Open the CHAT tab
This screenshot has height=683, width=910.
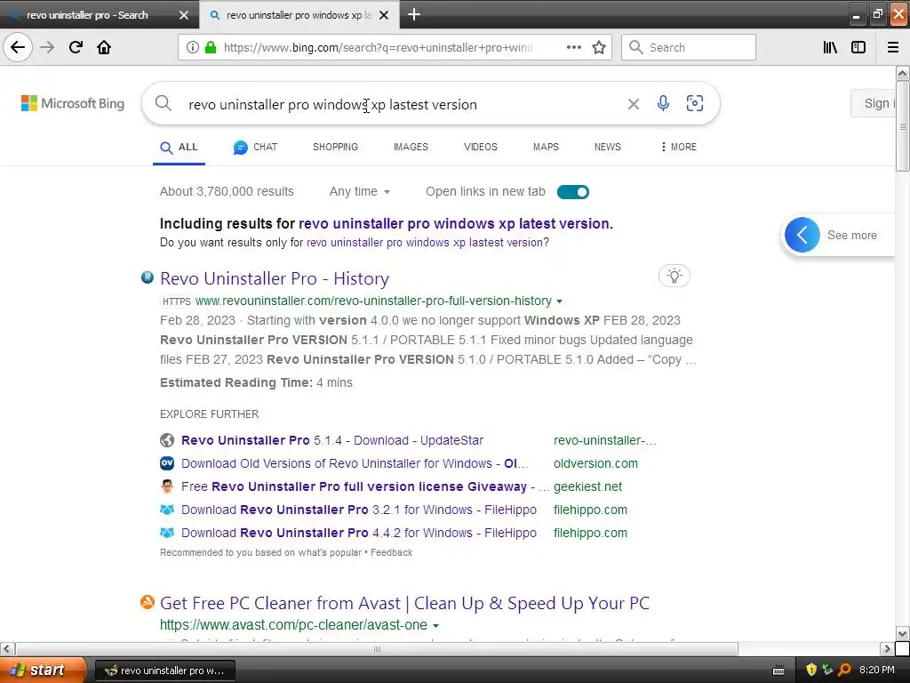click(x=255, y=148)
